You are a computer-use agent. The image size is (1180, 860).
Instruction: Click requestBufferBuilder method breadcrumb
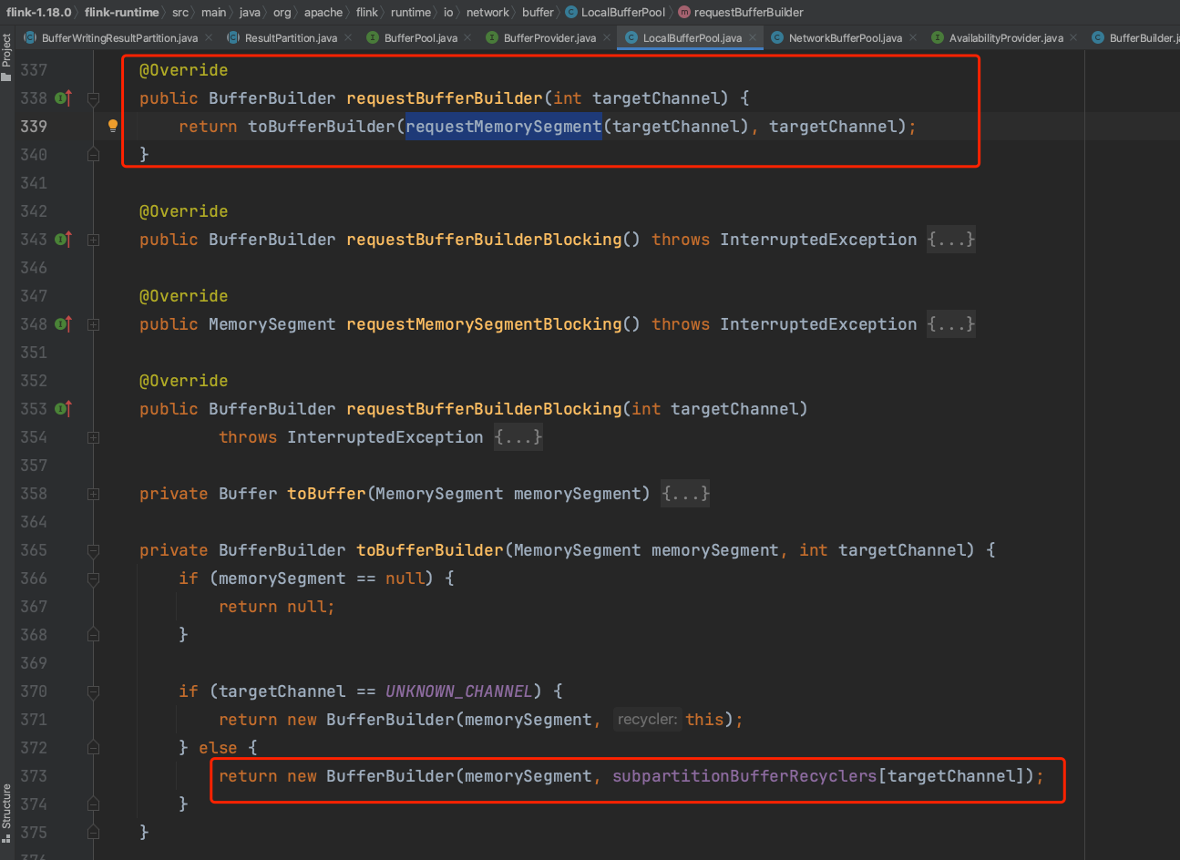click(741, 12)
